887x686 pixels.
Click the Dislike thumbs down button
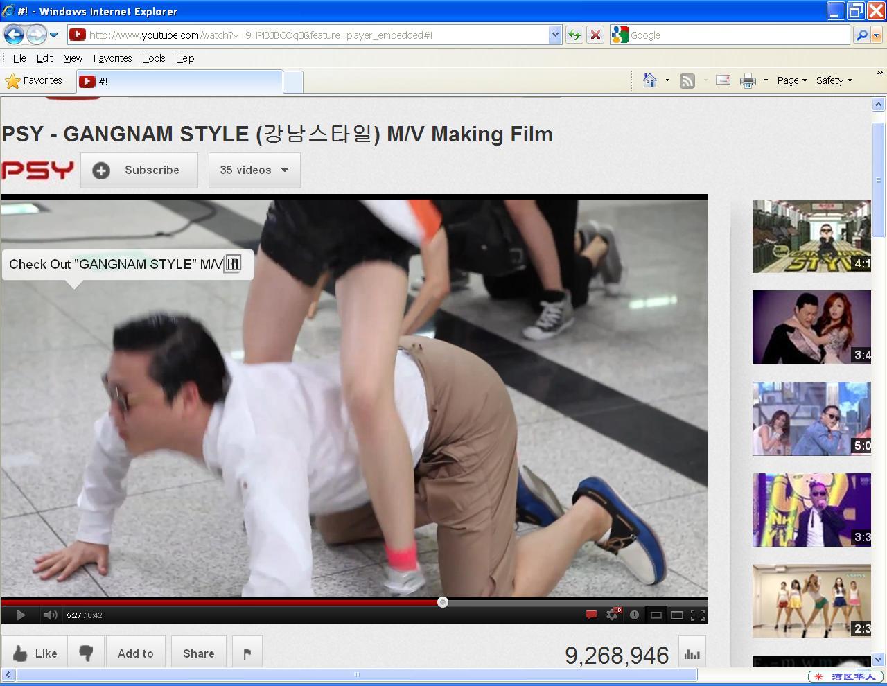(86, 653)
